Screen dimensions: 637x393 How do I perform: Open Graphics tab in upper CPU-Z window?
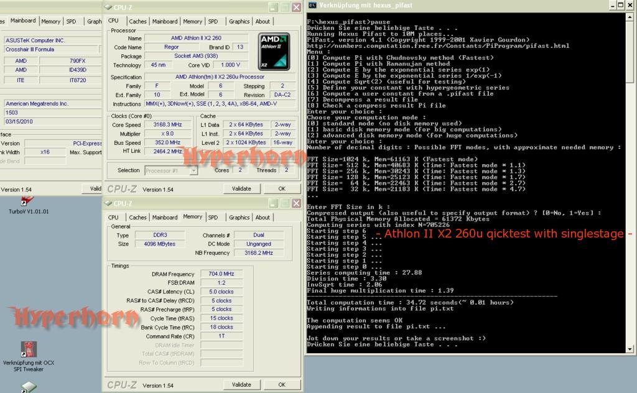pos(239,21)
